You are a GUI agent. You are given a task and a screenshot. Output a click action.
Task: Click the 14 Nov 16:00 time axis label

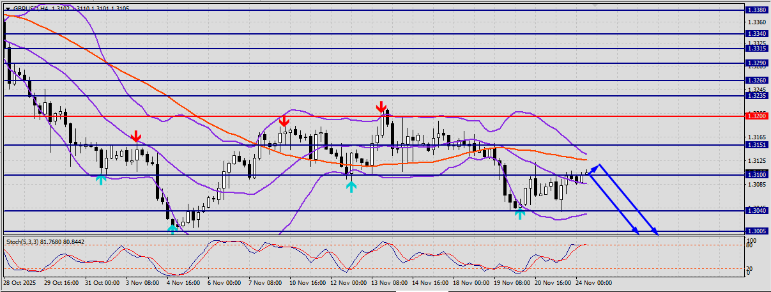(x=429, y=282)
